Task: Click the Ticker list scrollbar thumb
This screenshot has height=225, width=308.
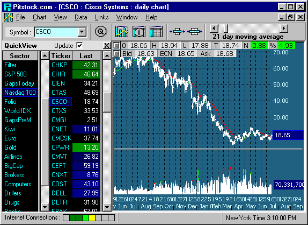Action: (107, 102)
